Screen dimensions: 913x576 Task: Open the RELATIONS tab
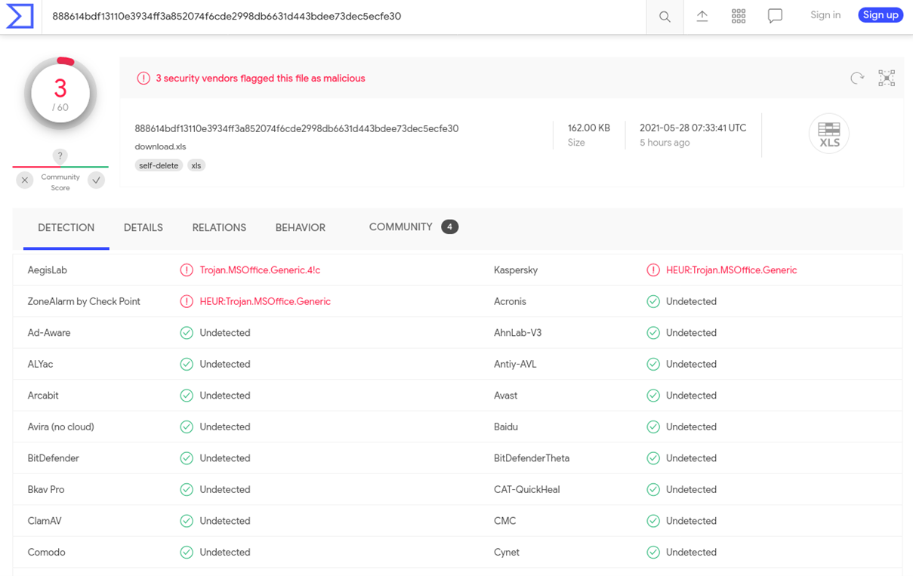click(x=219, y=227)
